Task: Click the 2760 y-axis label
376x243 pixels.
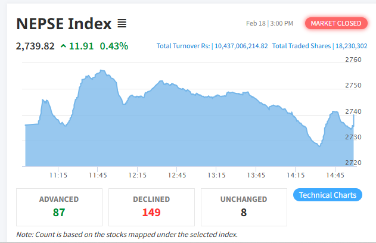Action: point(353,60)
